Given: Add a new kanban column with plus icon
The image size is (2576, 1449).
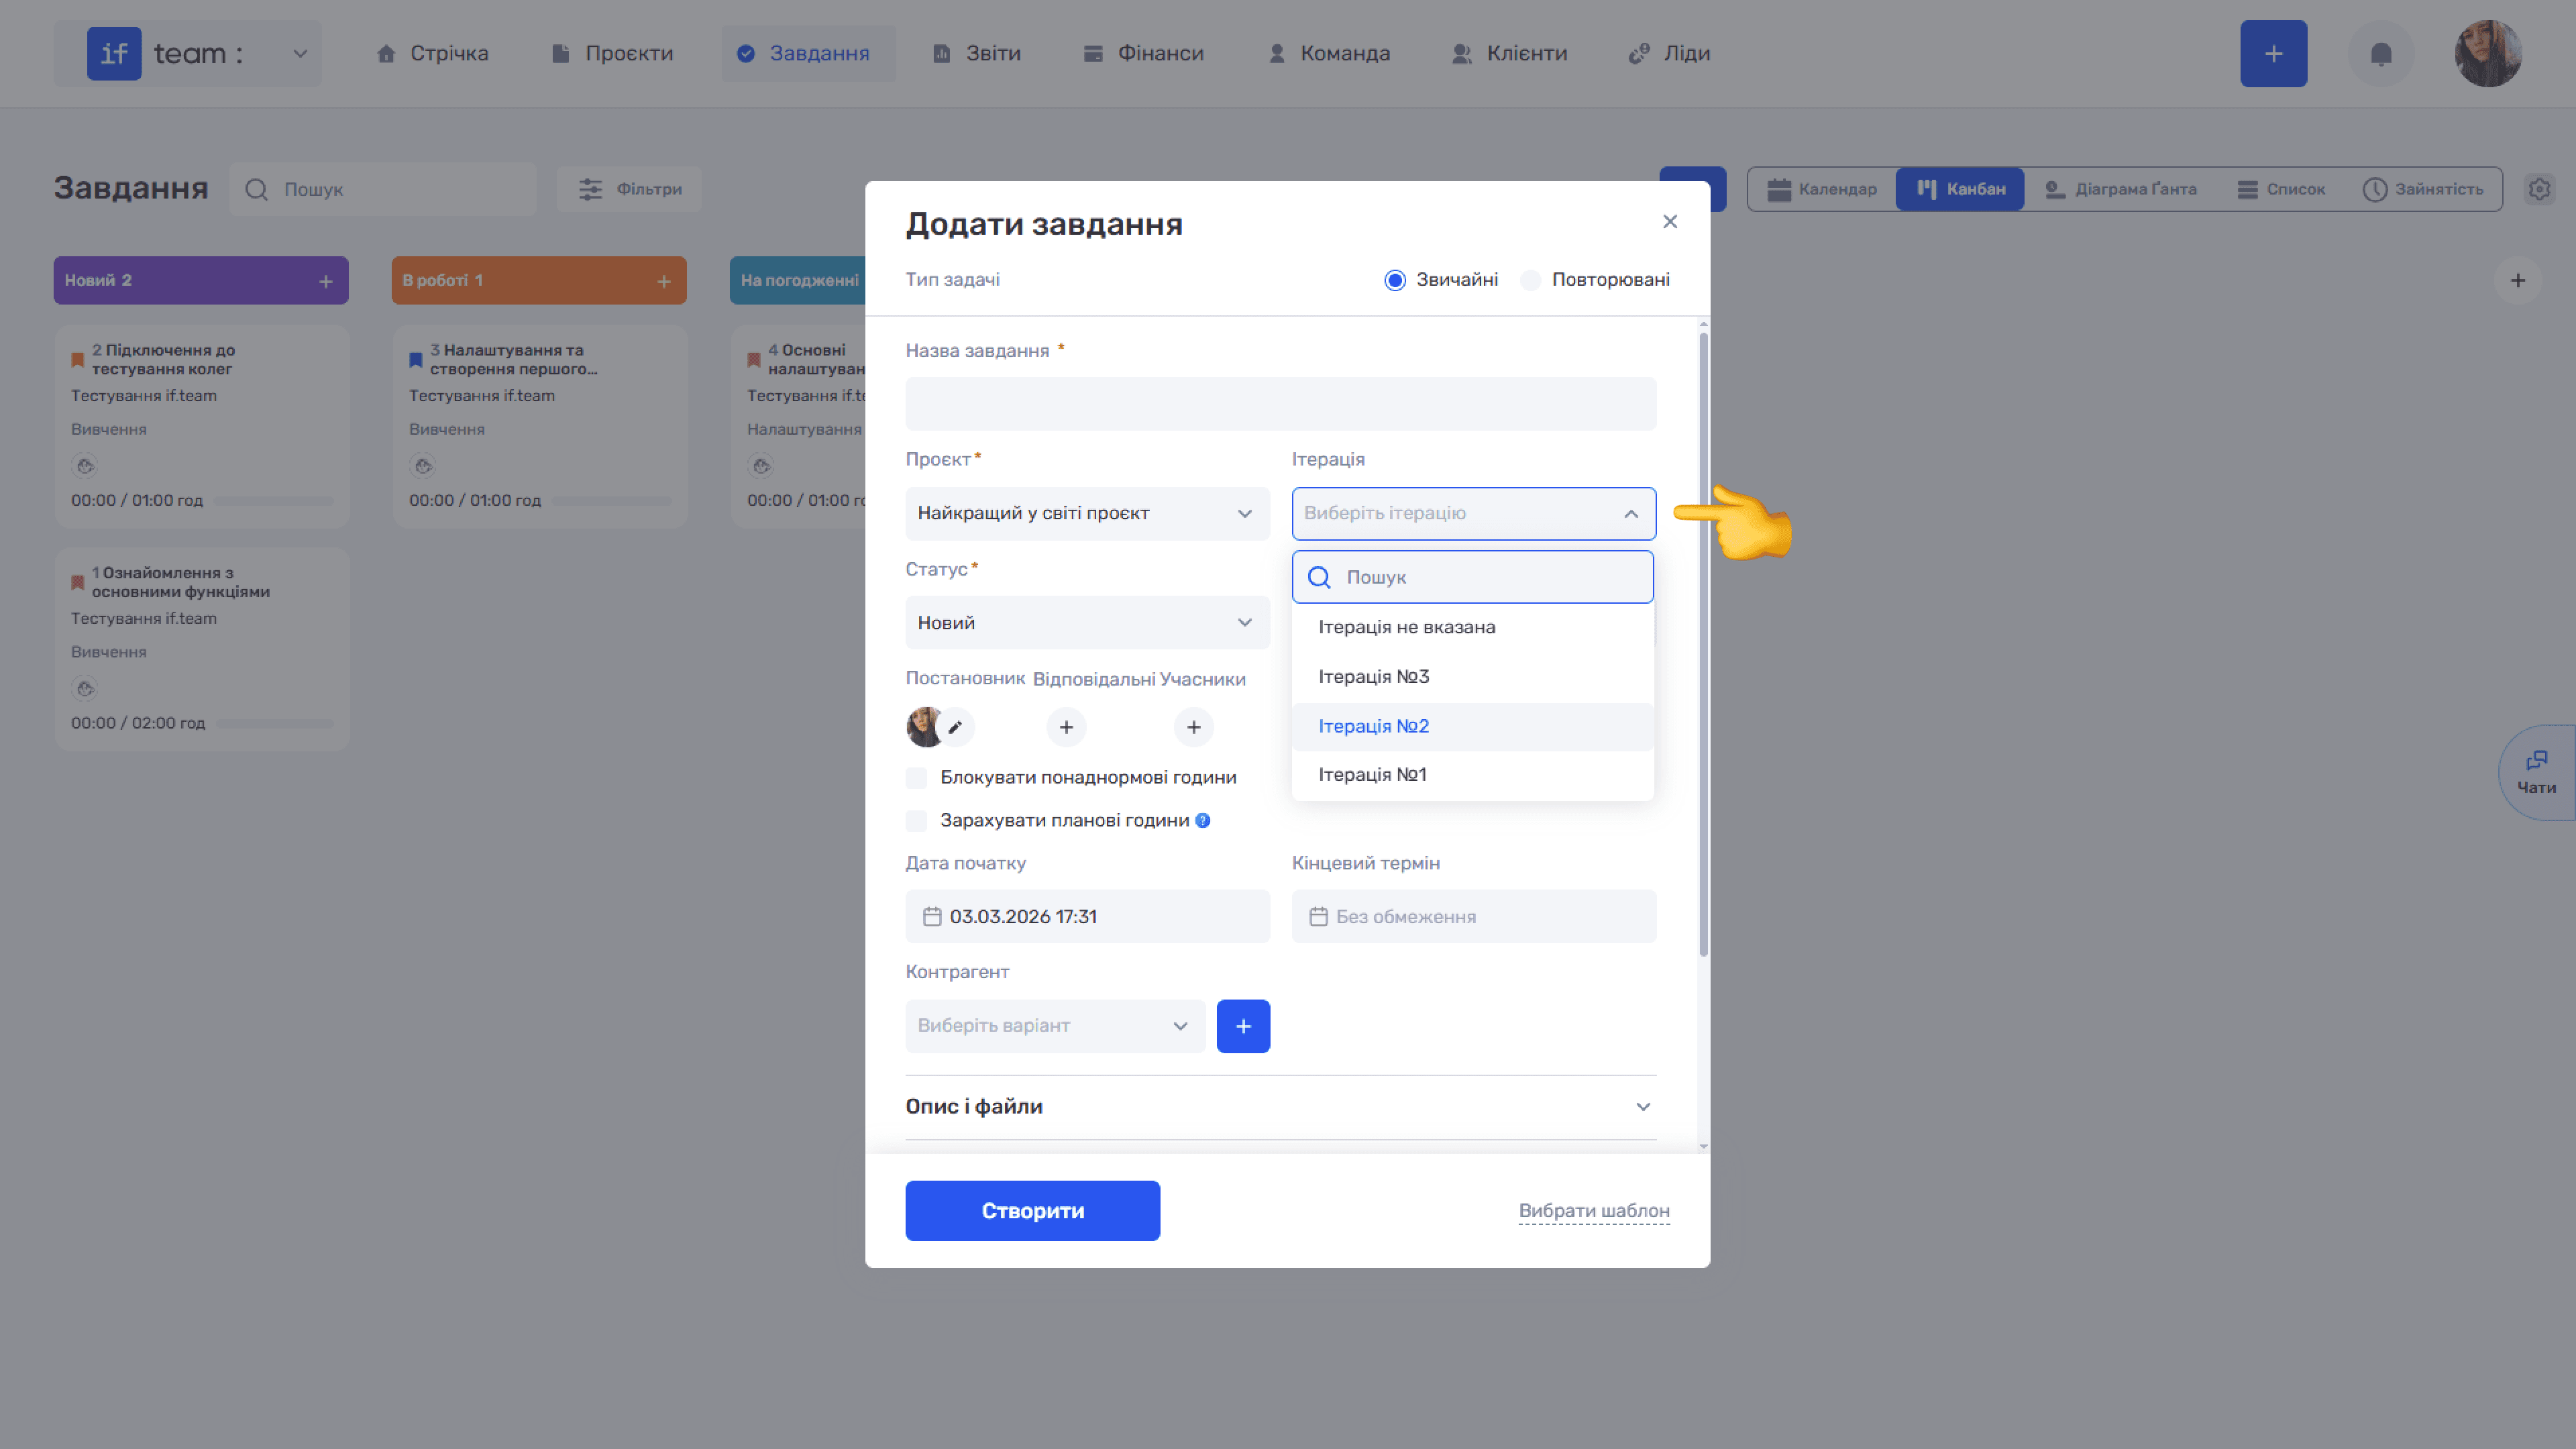Looking at the screenshot, I should [x=2518, y=281].
